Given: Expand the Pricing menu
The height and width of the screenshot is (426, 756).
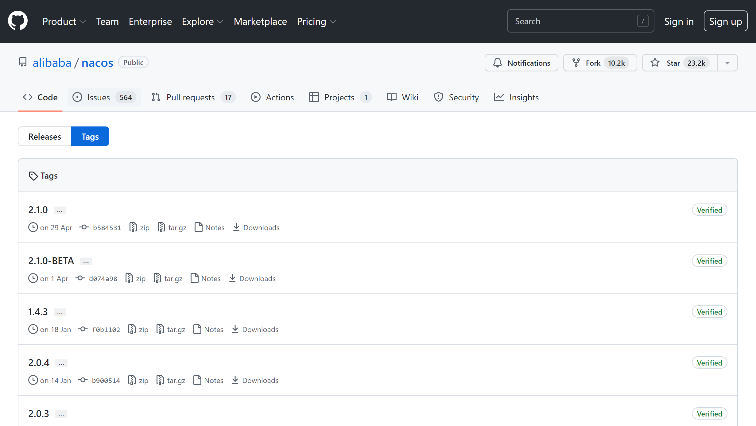Looking at the screenshot, I should [316, 21].
